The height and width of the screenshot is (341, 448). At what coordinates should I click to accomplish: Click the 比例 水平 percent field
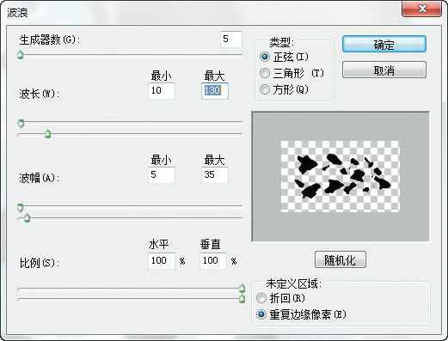[x=162, y=261]
